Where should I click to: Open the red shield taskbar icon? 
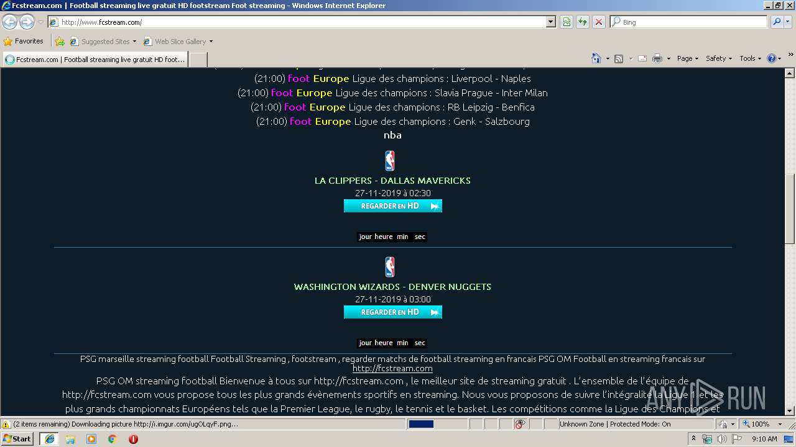pyautogui.click(x=133, y=439)
